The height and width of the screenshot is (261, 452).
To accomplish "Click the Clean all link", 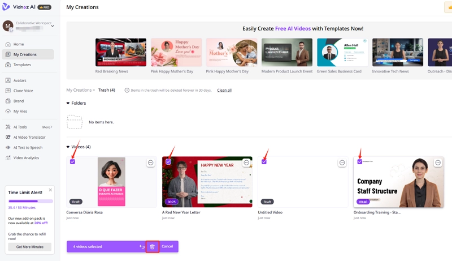I will pos(224,90).
